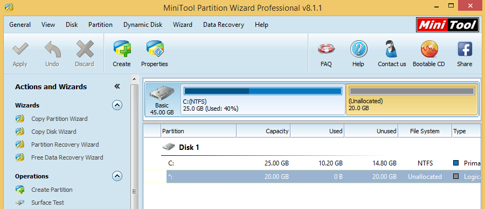
Task: Start the Copy Partition Wizard
Action: coord(59,119)
